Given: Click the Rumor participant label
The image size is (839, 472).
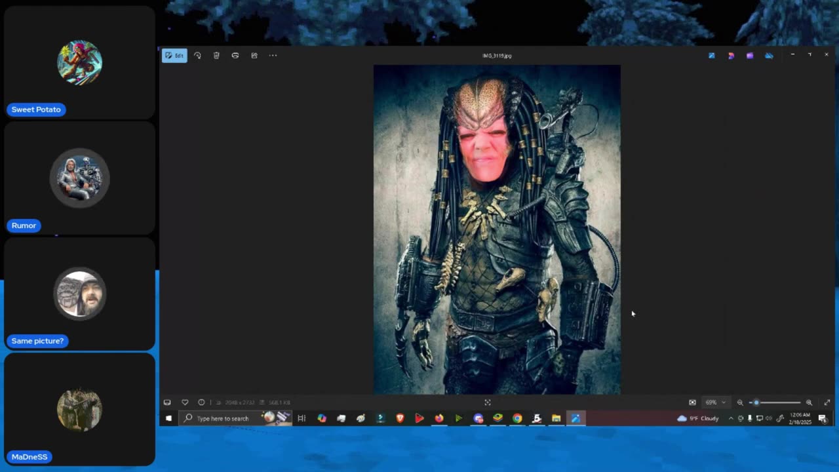Looking at the screenshot, I should pyautogui.click(x=24, y=226).
